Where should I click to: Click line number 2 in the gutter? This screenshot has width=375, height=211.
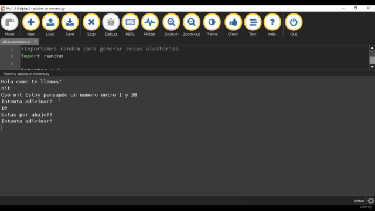point(12,56)
